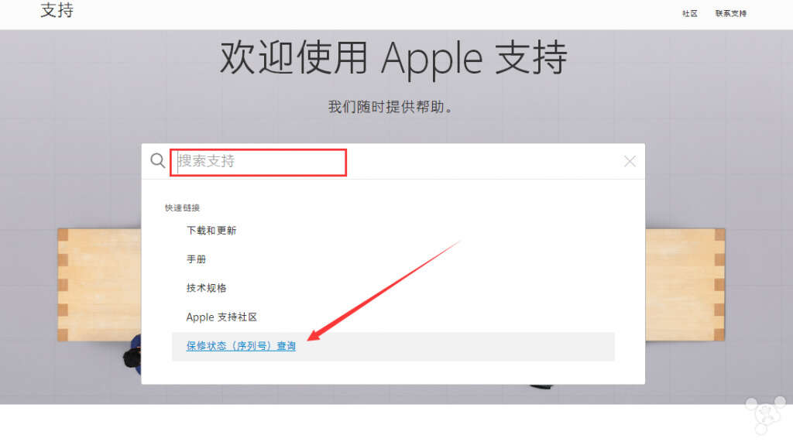The image size is (793, 442).
Task: Open 社区 in the top navigation
Action: point(690,14)
